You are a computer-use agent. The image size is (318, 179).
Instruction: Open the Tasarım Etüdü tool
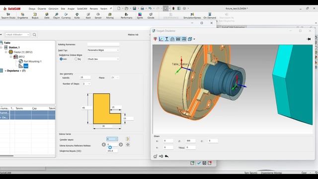8,16
